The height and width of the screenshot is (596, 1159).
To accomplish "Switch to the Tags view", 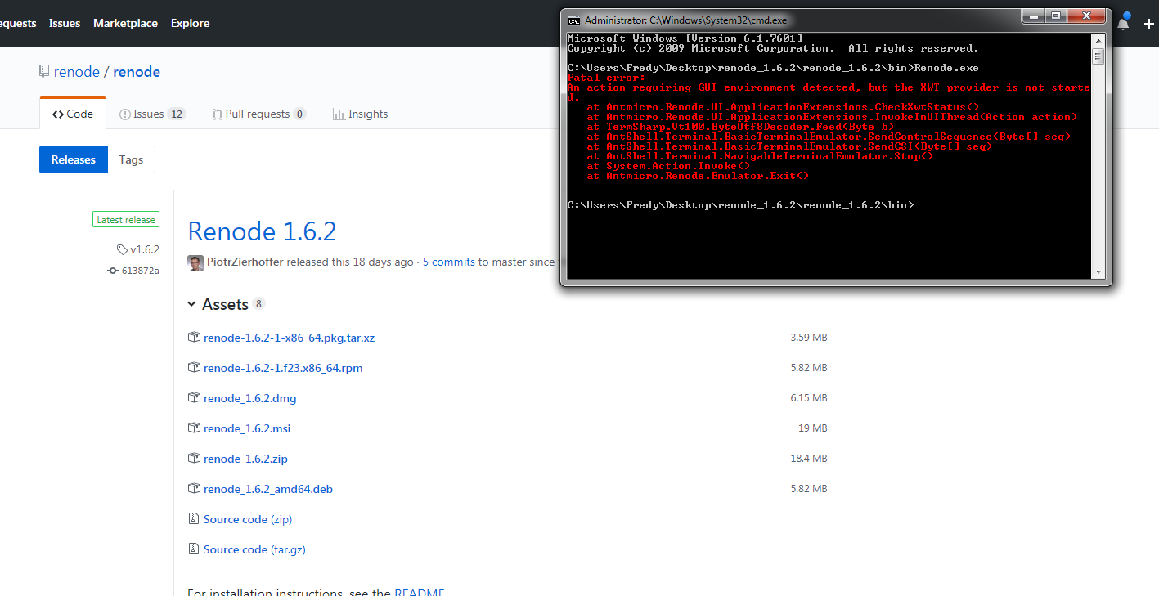I will 132,159.
